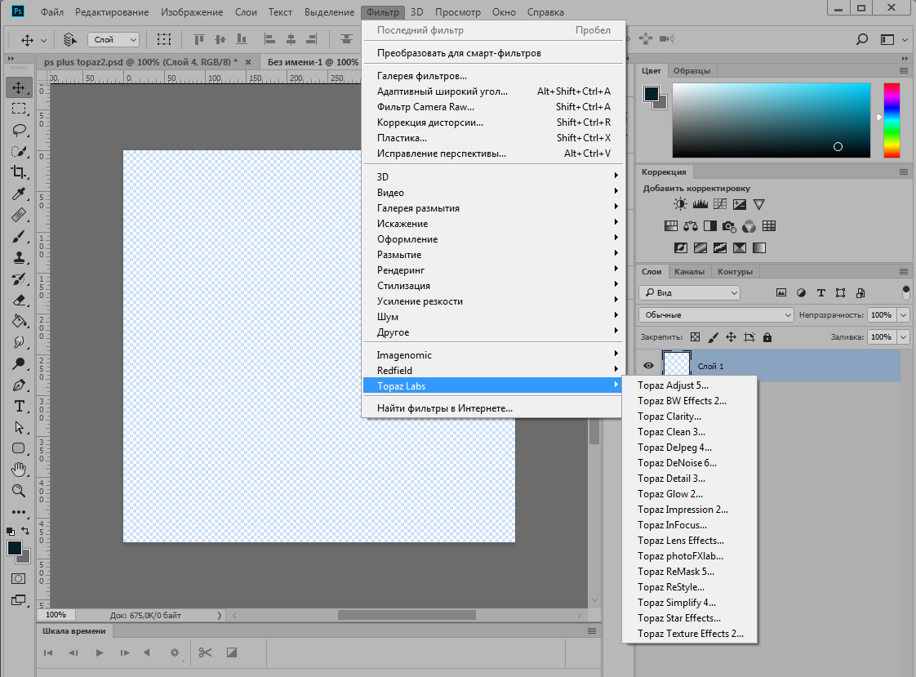Pick a color in the color field
Screen dimensions: 916x677
(771, 120)
